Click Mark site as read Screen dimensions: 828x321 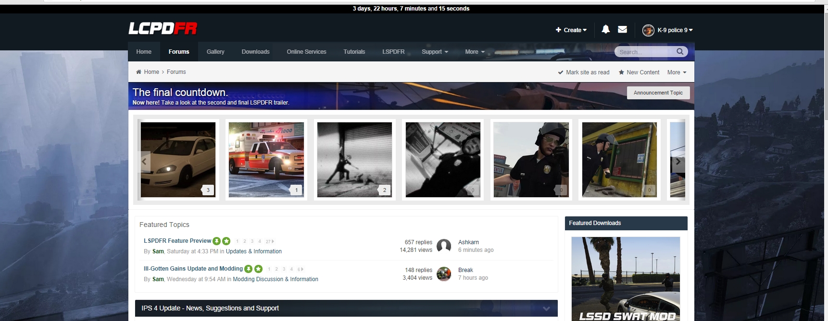584,72
